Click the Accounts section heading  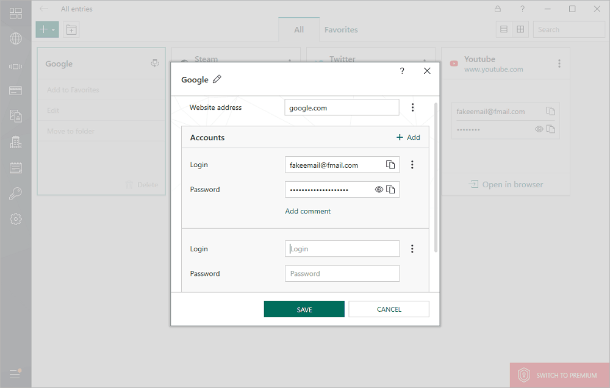(x=207, y=137)
